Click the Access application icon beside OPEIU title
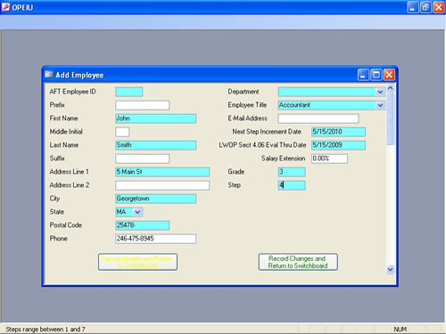The height and width of the screenshot is (334, 446). pos(5,7)
